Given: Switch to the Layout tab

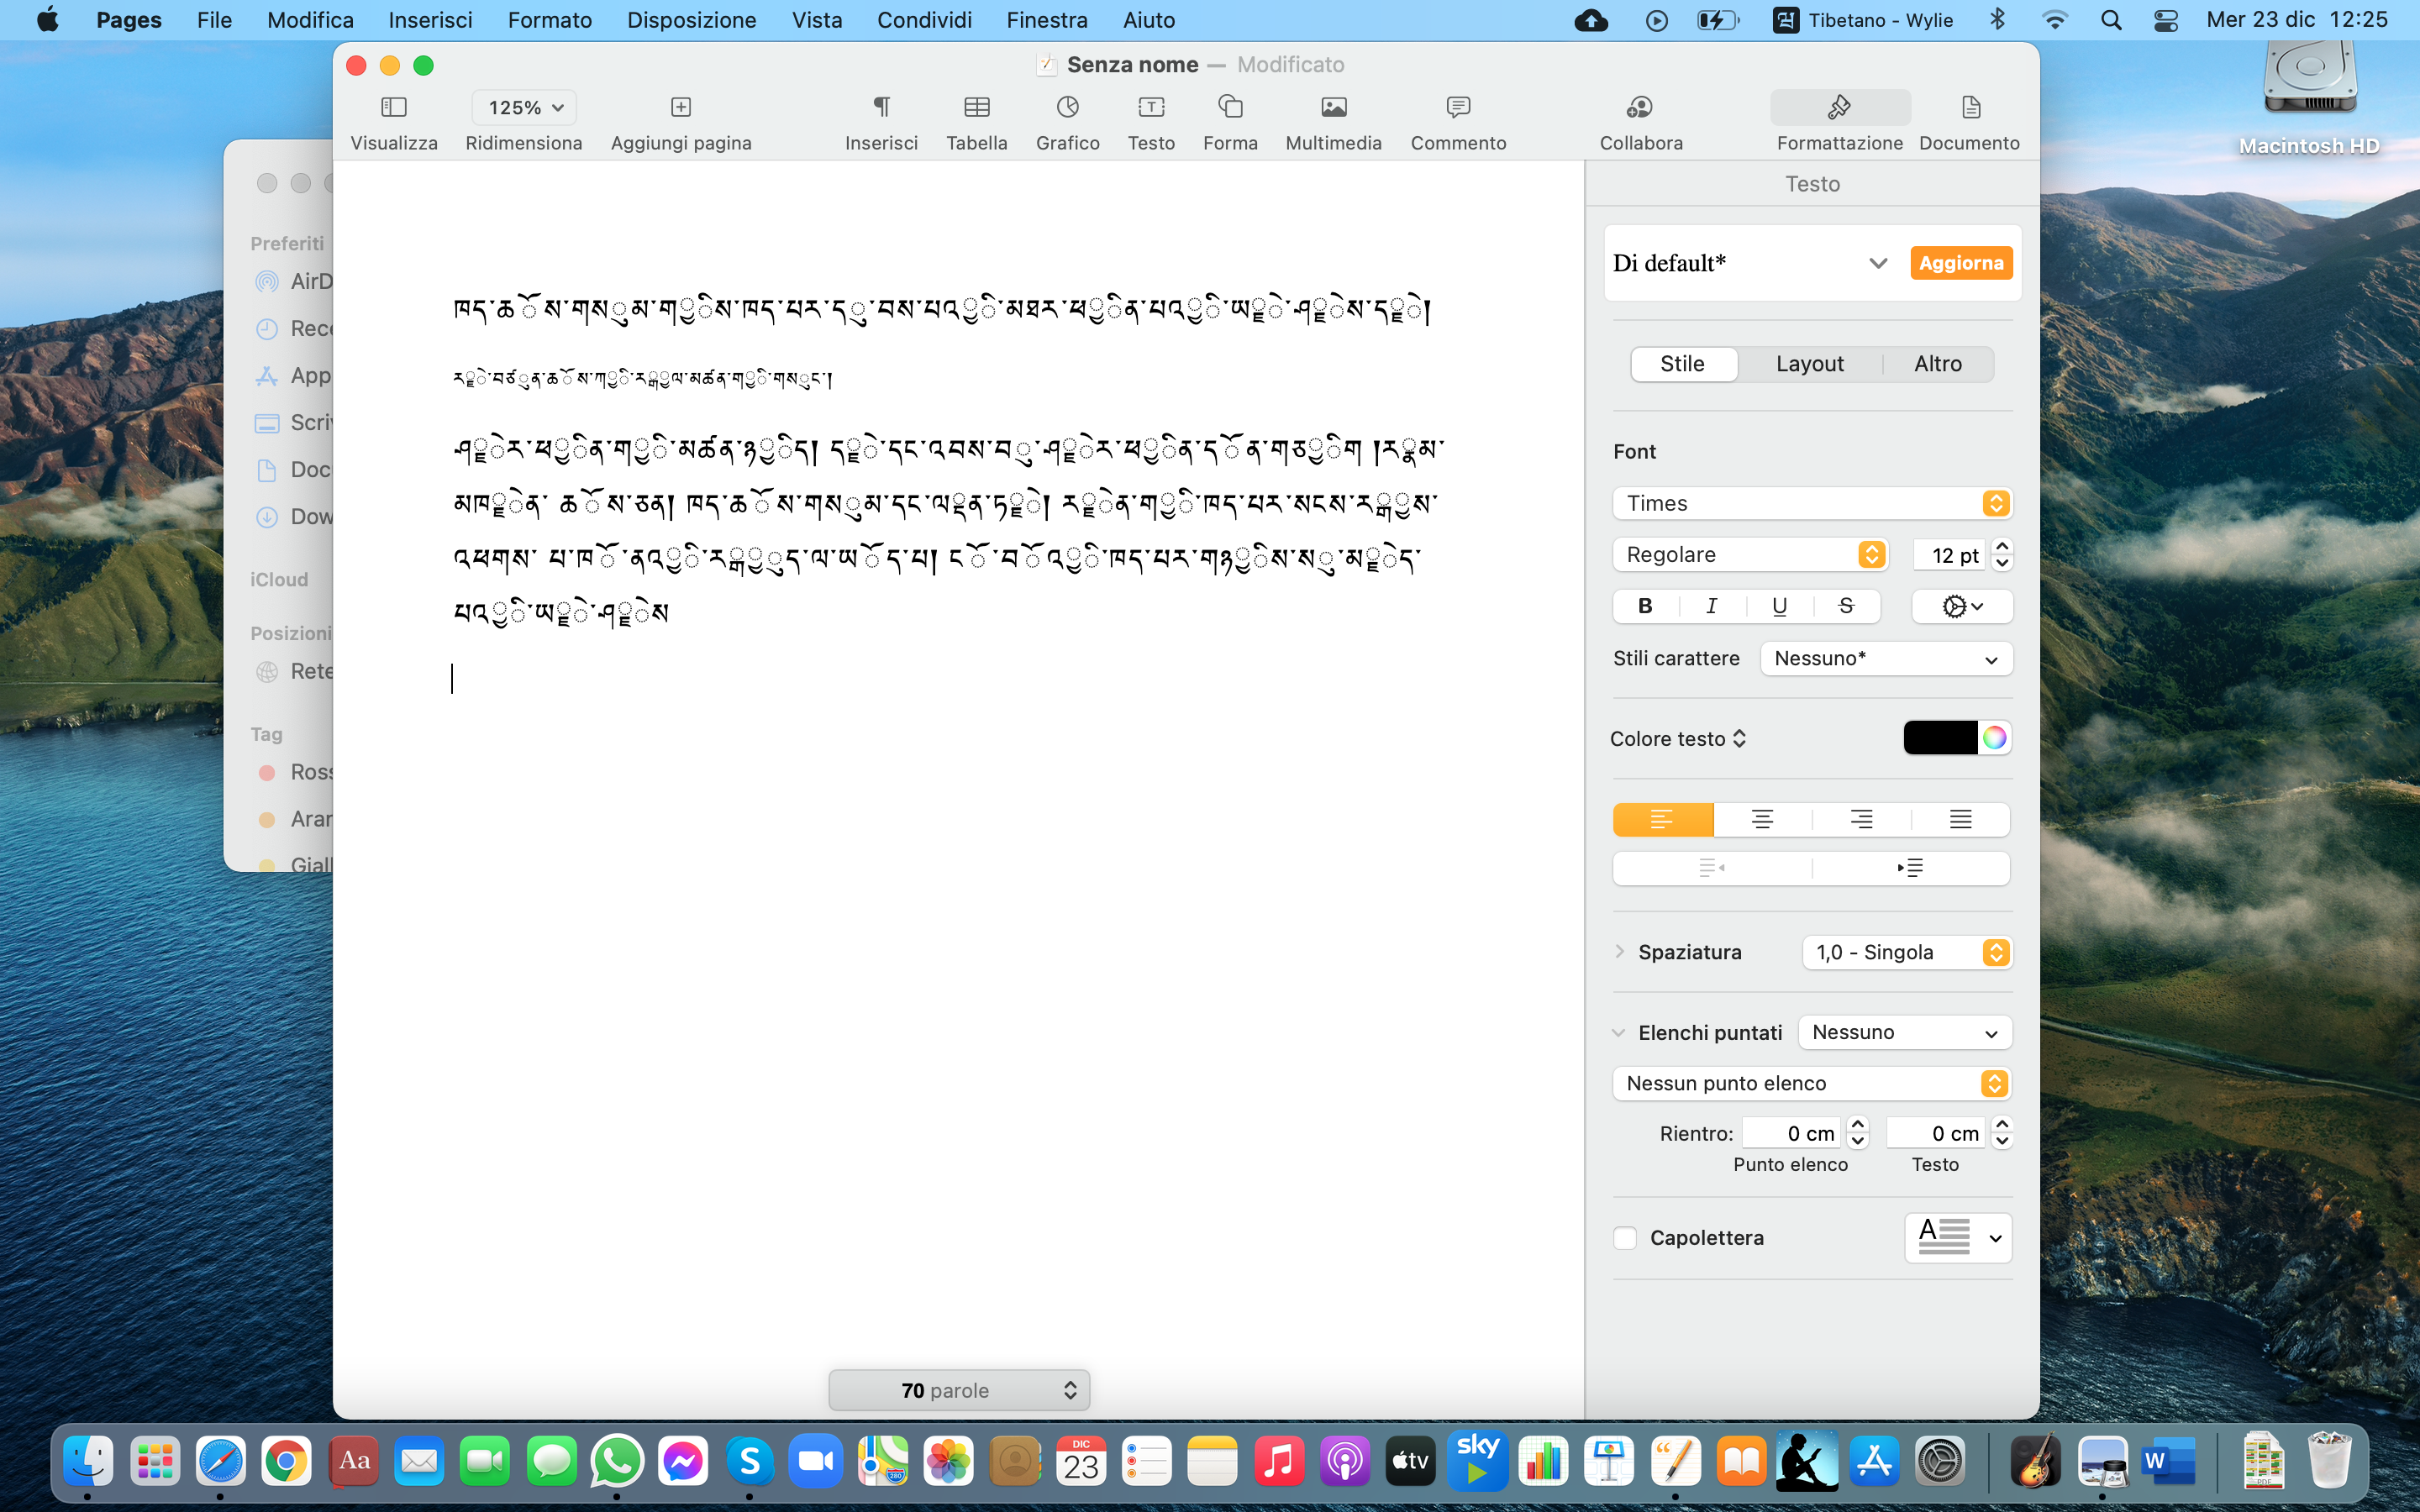Looking at the screenshot, I should coord(1809,364).
